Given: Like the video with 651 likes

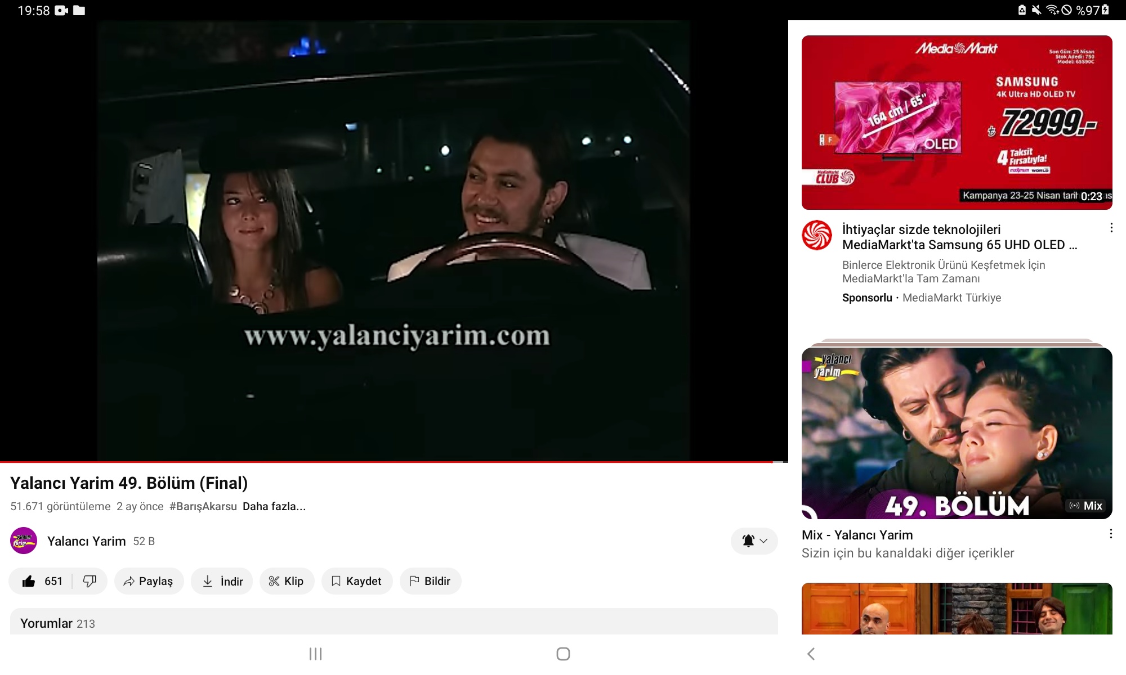Looking at the screenshot, I should [41, 581].
